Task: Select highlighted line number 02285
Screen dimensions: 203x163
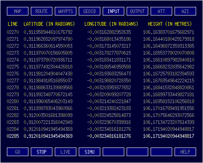Action: (x=13, y=136)
